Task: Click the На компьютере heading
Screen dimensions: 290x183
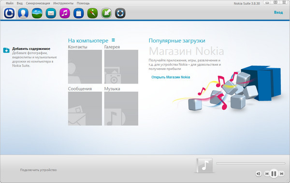Action: point(88,41)
